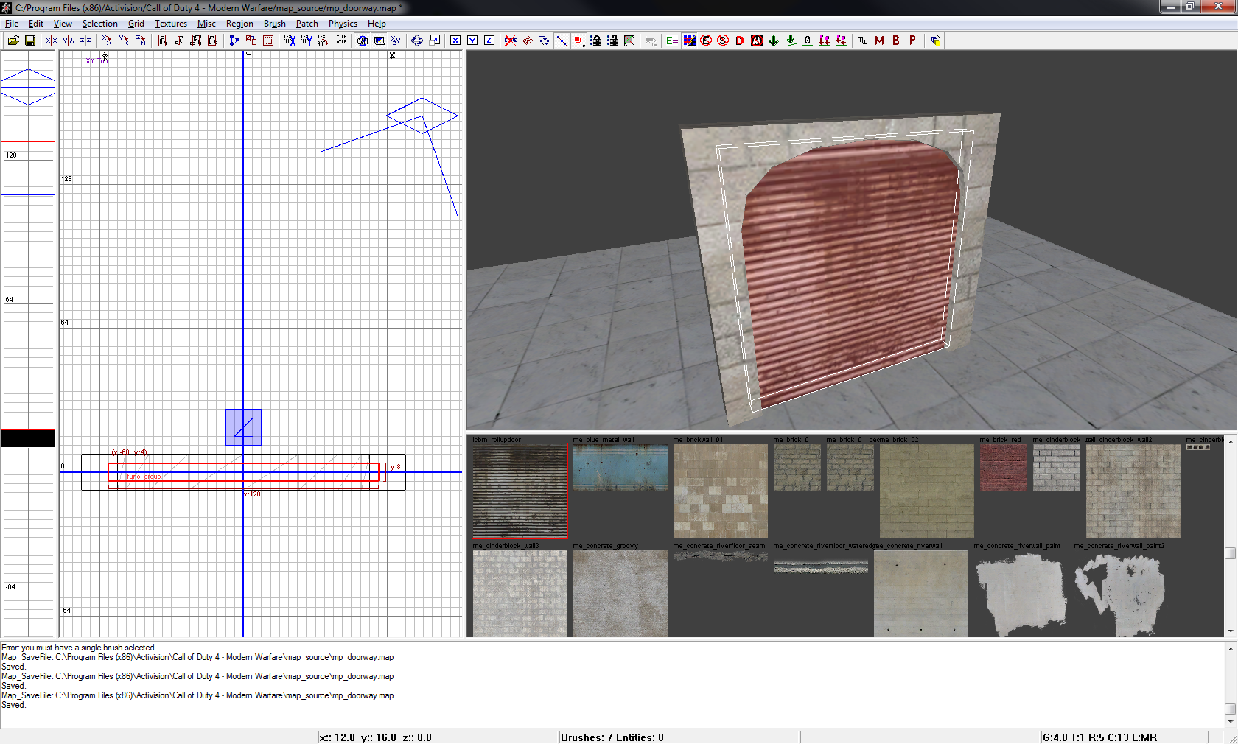Select the me_blue_metal_wall texture thumbnail

coord(620,467)
